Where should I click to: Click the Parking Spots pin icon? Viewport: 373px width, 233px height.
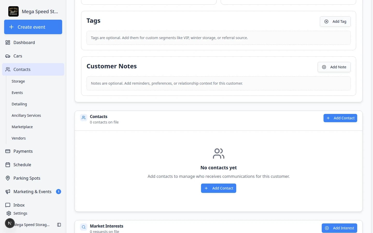coord(8,178)
